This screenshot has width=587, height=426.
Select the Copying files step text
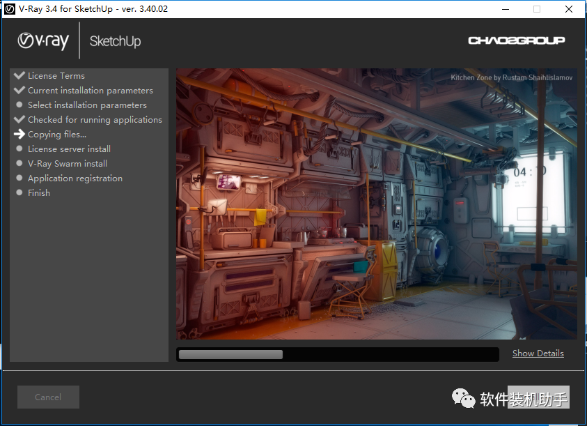pyautogui.click(x=57, y=135)
